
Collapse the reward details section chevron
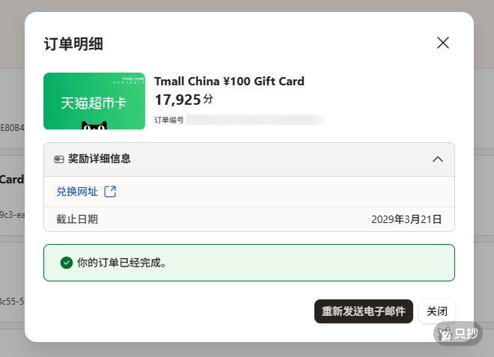tap(438, 159)
